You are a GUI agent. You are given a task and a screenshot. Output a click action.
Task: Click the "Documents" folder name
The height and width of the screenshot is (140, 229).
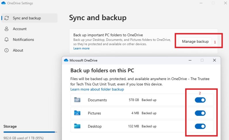click(97, 100)
